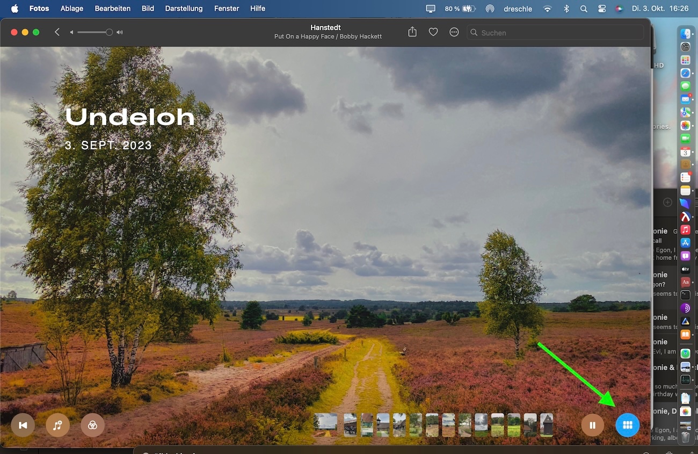Open Find My from the Dock
The image size is (698, 454).
(x=686, y=354)
